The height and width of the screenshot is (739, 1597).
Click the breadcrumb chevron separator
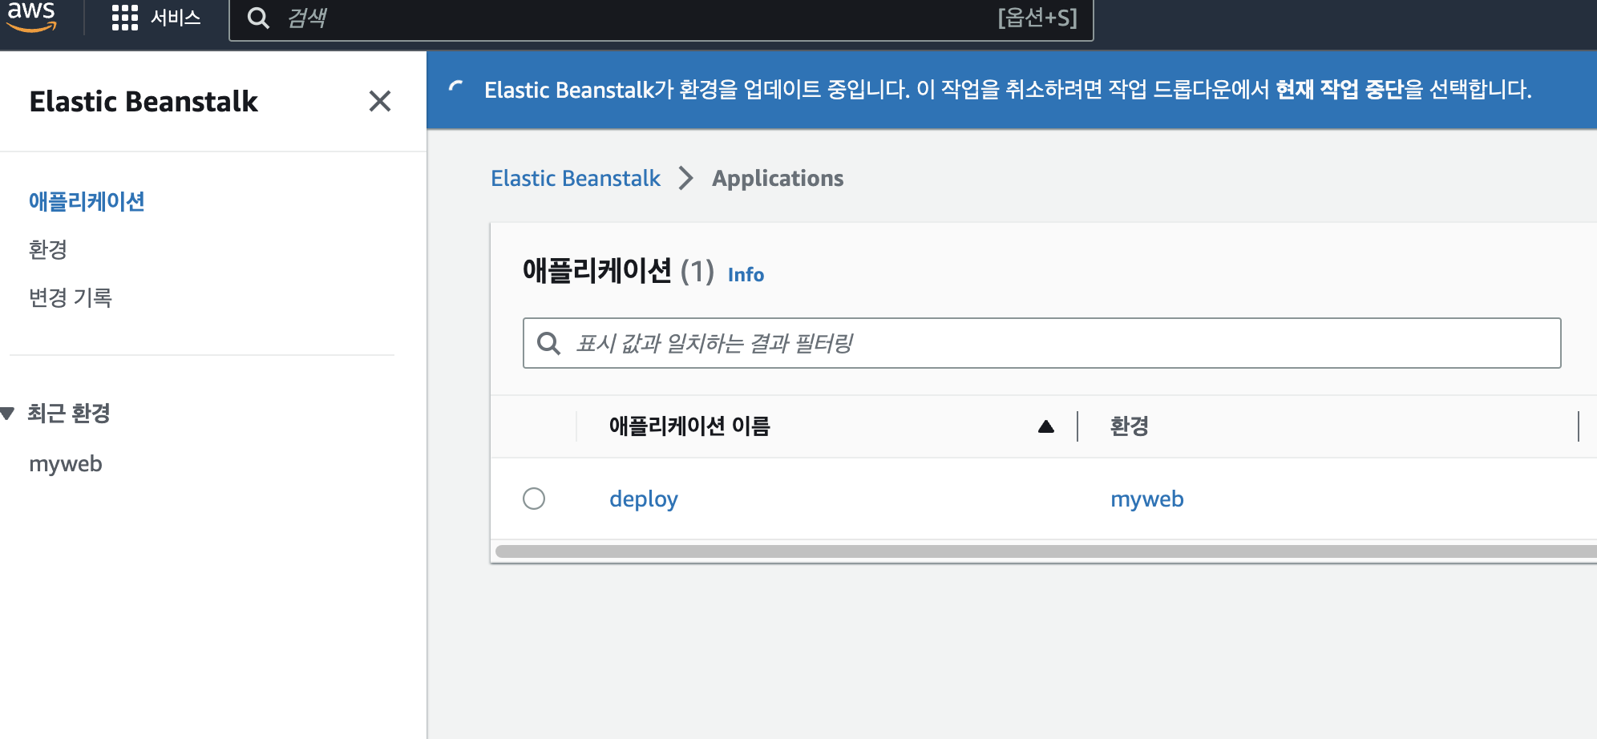tap(686, 178)
